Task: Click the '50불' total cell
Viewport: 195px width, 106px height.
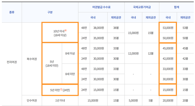Action: 185,38
